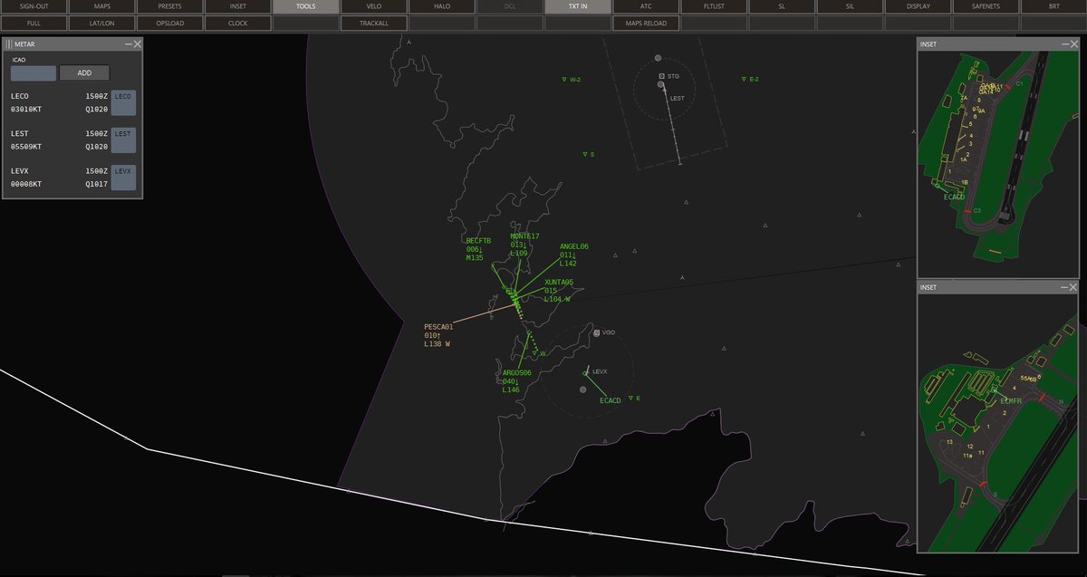This screenshot has width=1087, height=577.
Task: Open the BRT brightness menu
Action: [x=1053, y=6]
